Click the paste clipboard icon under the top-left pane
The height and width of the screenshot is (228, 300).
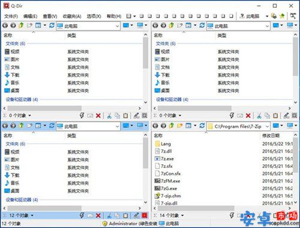click(125, 115)
